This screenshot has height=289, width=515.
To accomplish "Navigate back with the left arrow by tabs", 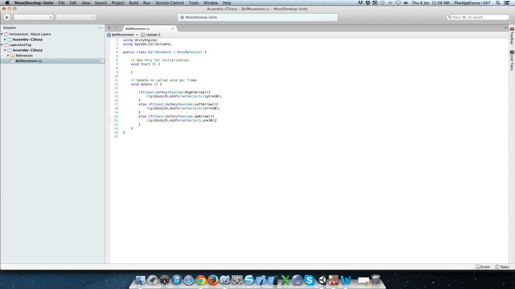I will click(x=109, y=28).
